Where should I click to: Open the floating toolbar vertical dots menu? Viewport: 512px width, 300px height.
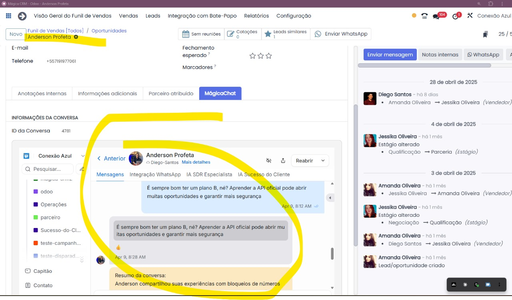click(499, 285)
